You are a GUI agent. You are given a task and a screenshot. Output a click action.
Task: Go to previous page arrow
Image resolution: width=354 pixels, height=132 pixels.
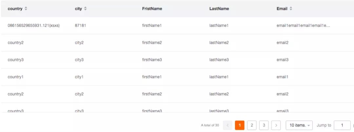pyautogui.click(x=227, y=125)
